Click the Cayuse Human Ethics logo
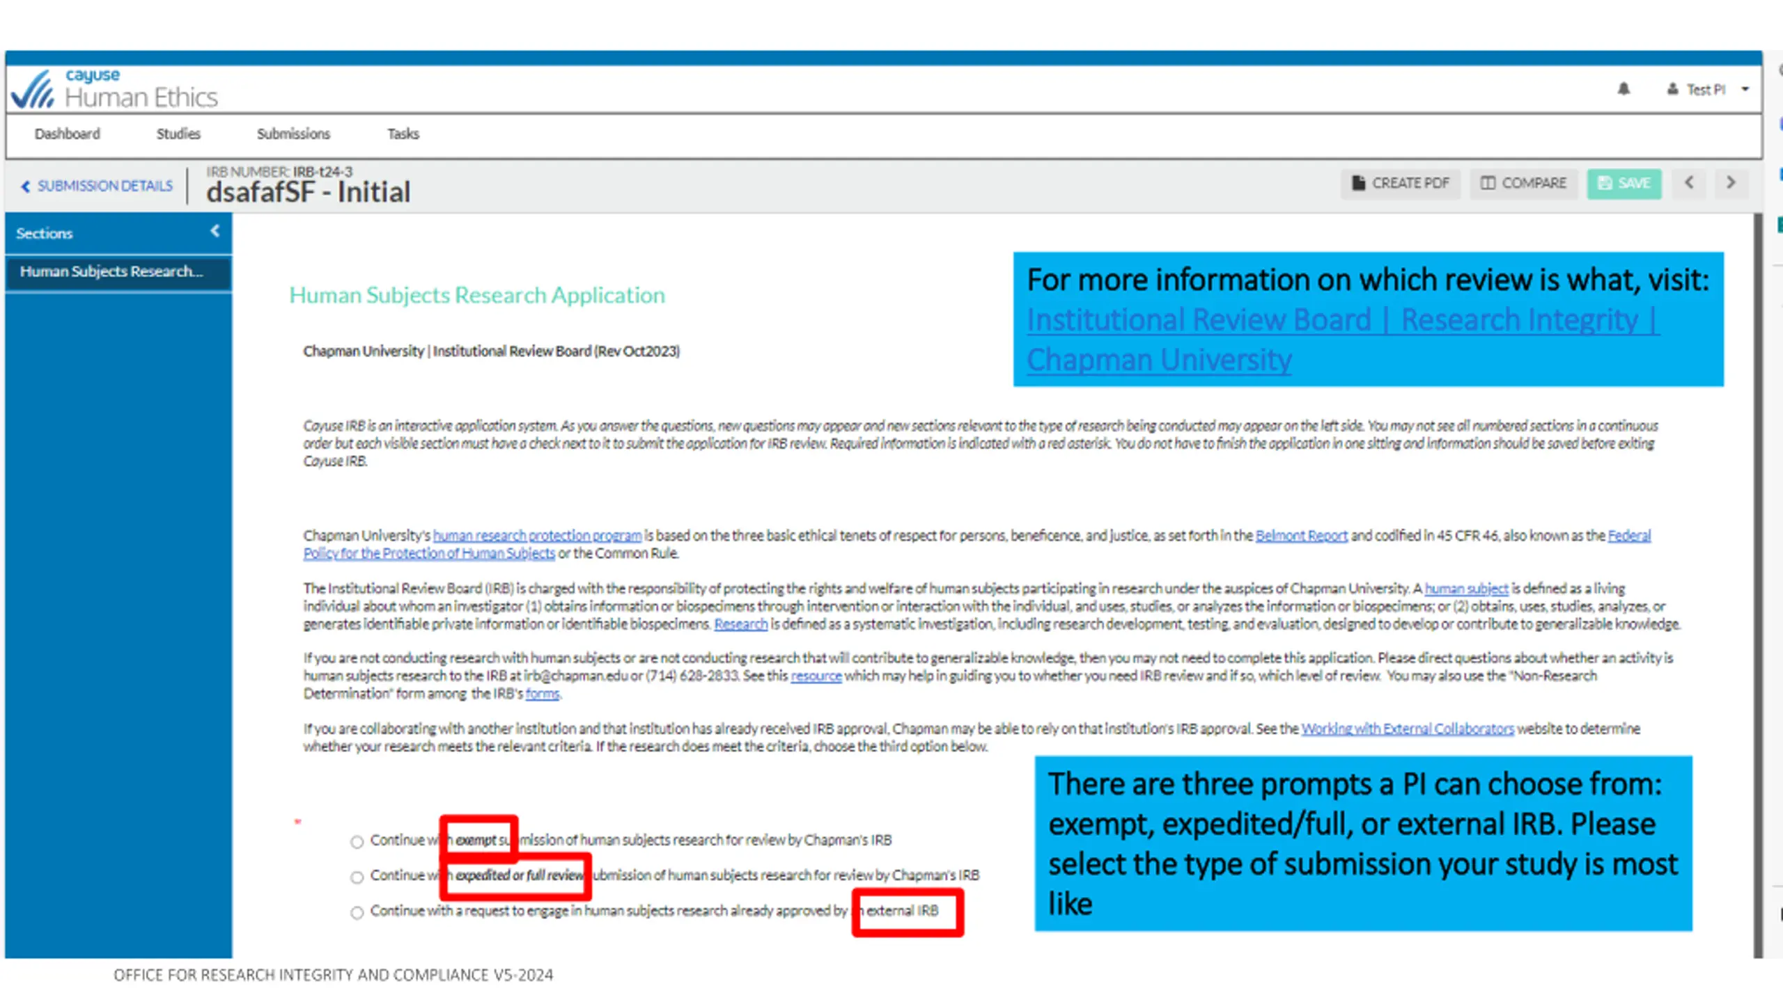1783x1002 pixels. tap(115, 89)
